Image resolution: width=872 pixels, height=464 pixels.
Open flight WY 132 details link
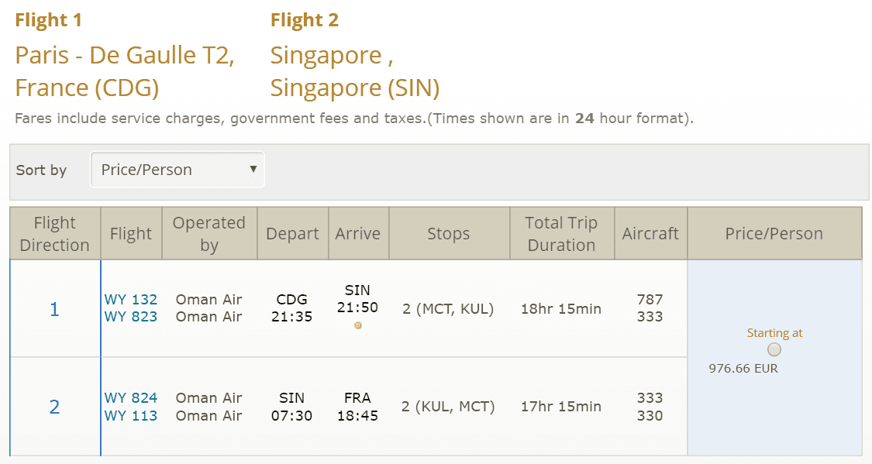pos(131,300)
